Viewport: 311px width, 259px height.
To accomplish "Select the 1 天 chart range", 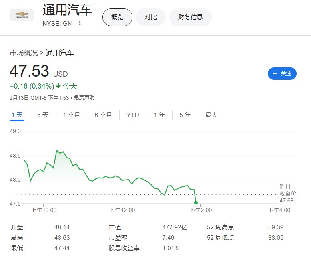I will 17,115.
